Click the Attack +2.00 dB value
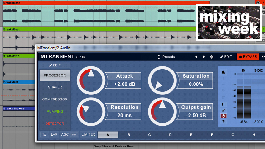The height and width of the screenshot is (149, 265). click(125, 84)
